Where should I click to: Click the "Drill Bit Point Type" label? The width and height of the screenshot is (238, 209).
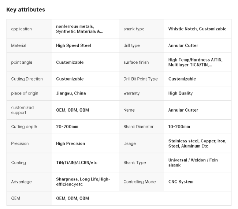141,79
